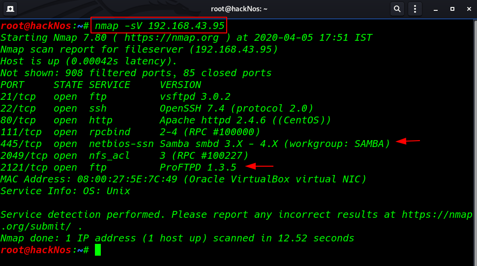Click the Not shown: 908 filtered ports line
This screenshot has width=477, height=266.
[136, 73]
